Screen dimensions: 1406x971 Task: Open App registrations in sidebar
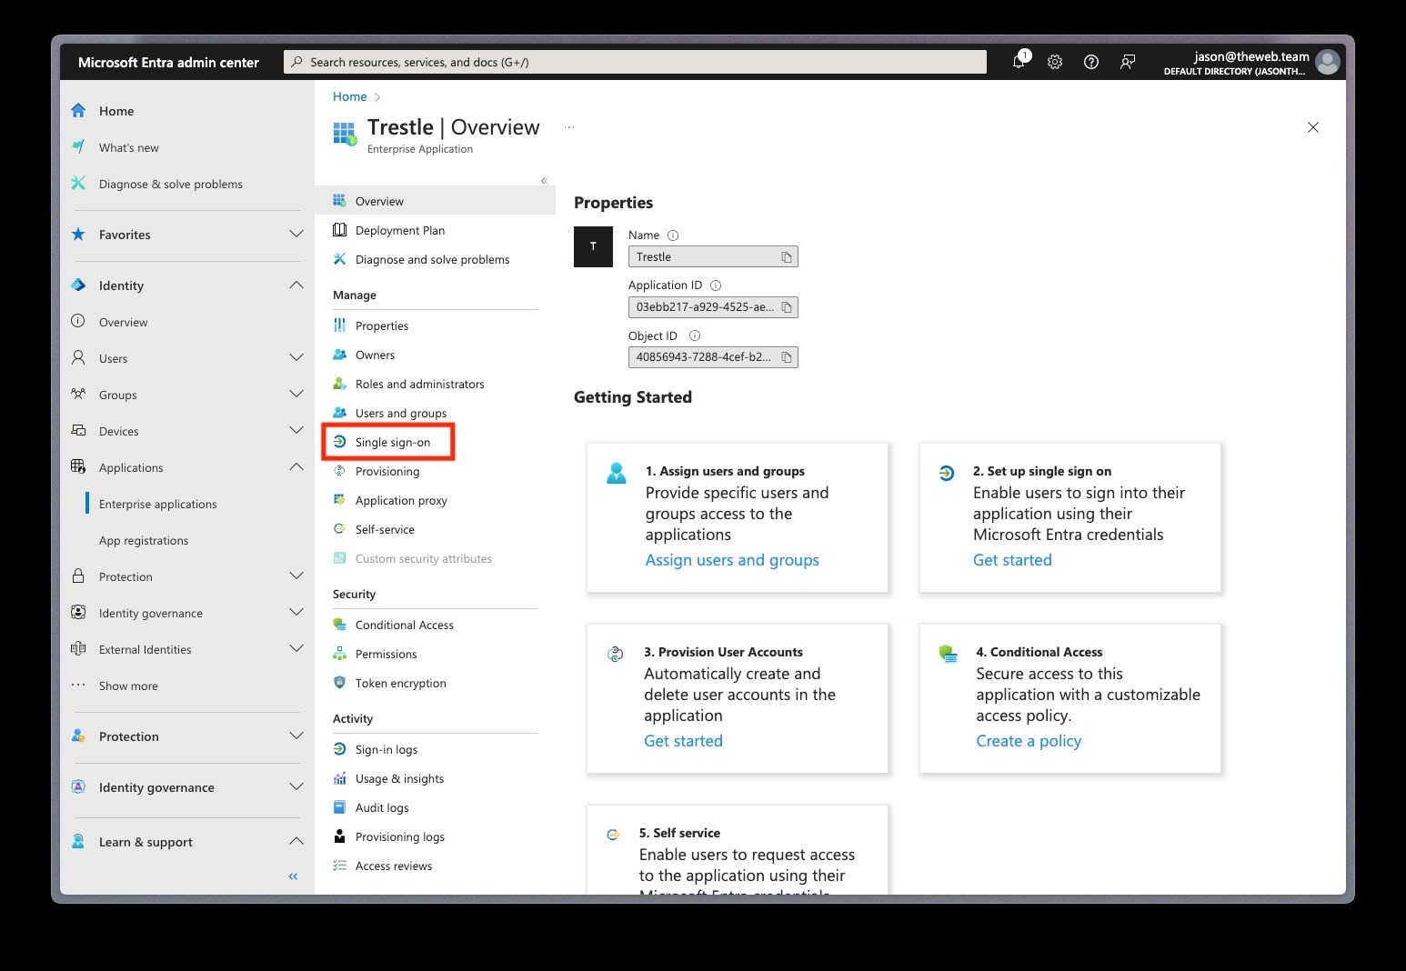click(x=144, y=540)
